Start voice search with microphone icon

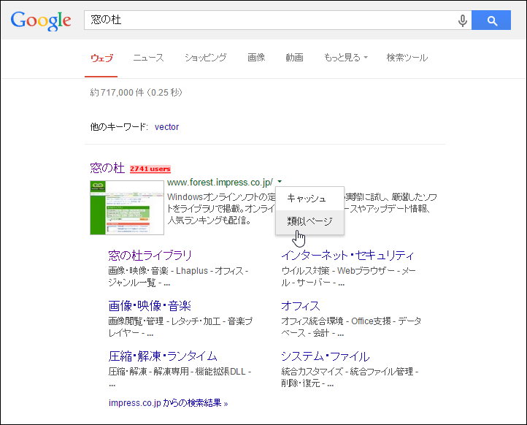(463, 20)
